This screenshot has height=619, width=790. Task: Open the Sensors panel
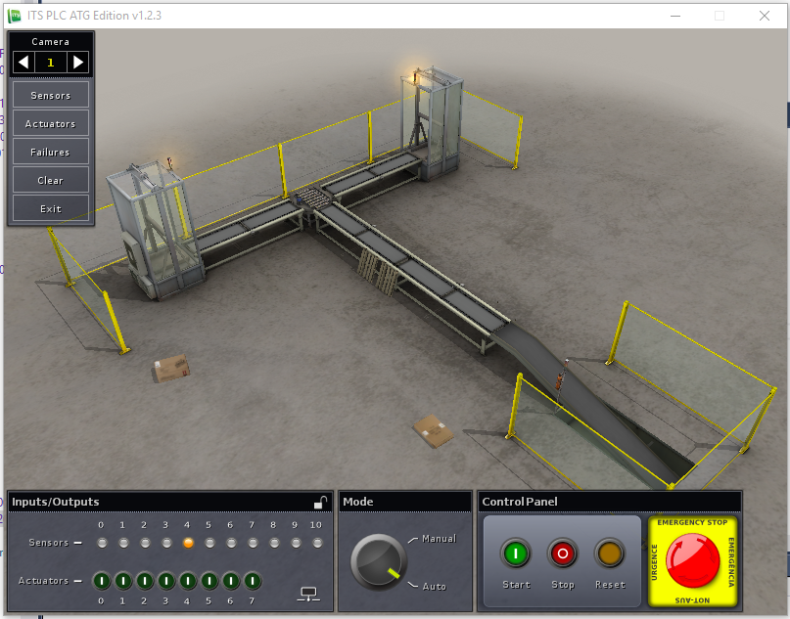click(x=51, y=95)
